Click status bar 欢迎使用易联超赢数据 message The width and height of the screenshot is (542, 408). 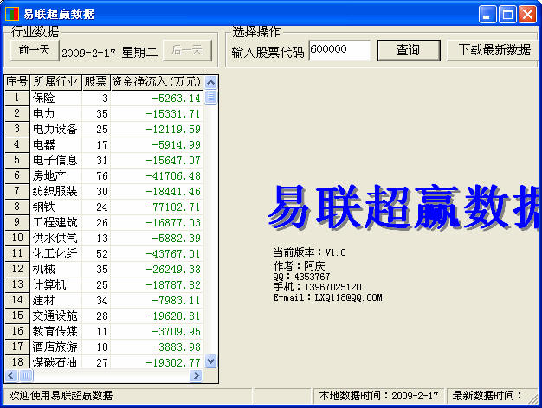(x=61, y=396)
